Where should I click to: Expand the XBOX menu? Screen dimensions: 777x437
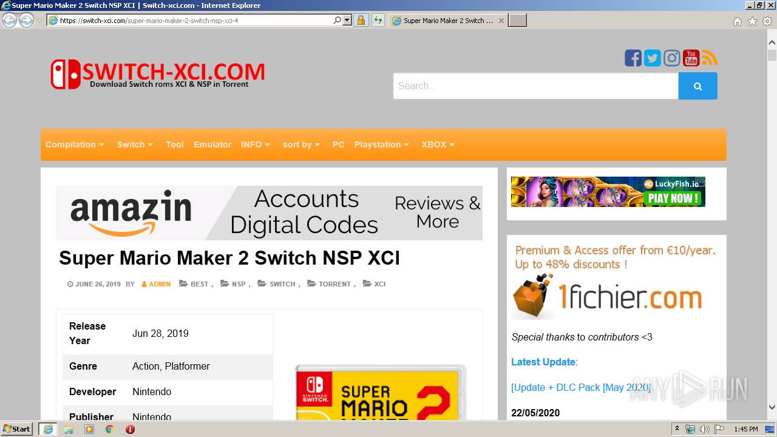(438, 144)
